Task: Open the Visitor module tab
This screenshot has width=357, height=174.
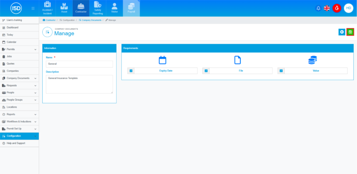Action: click(114, 8)
